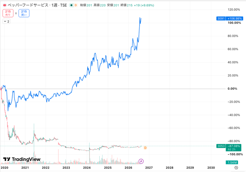Click the red 215 sell button

point(8,13)
